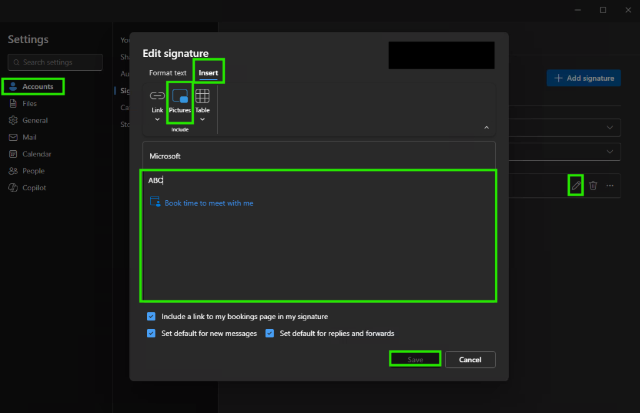The image size is (640, 413).
Task: Click the magnifier icon in Search settings
Action: [x=16, y=63]
